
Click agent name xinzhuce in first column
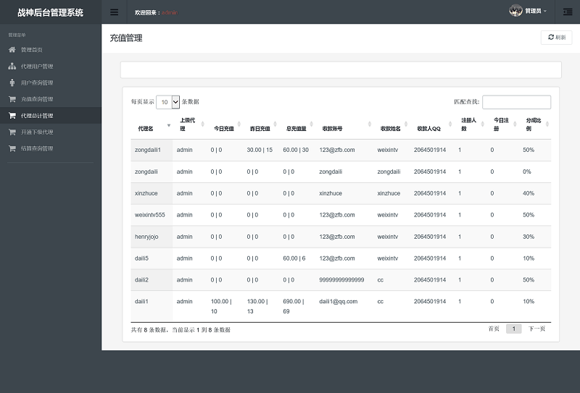[146, 193]
